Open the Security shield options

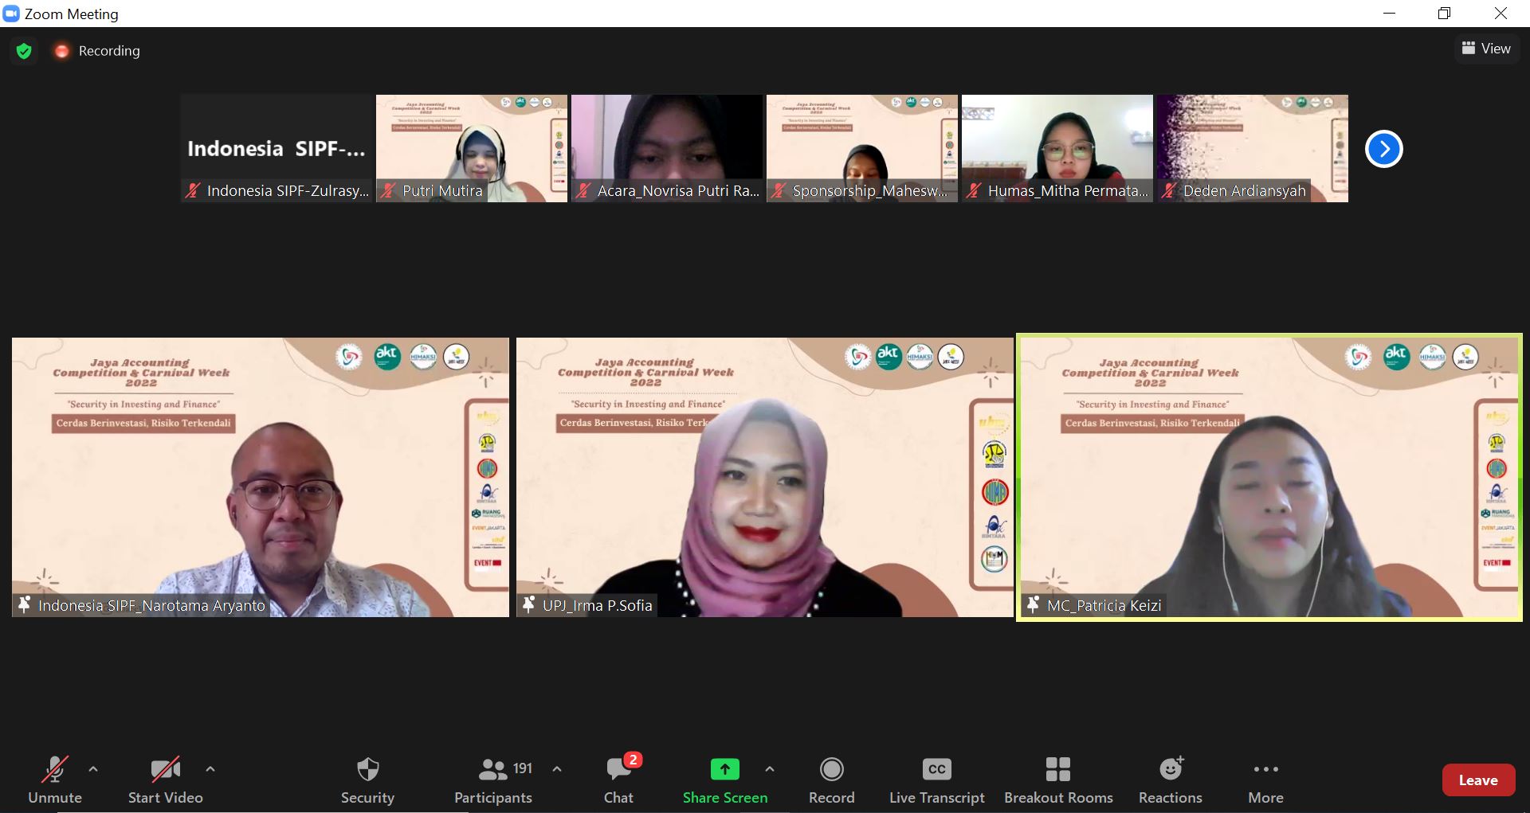(x=367, y=780)
